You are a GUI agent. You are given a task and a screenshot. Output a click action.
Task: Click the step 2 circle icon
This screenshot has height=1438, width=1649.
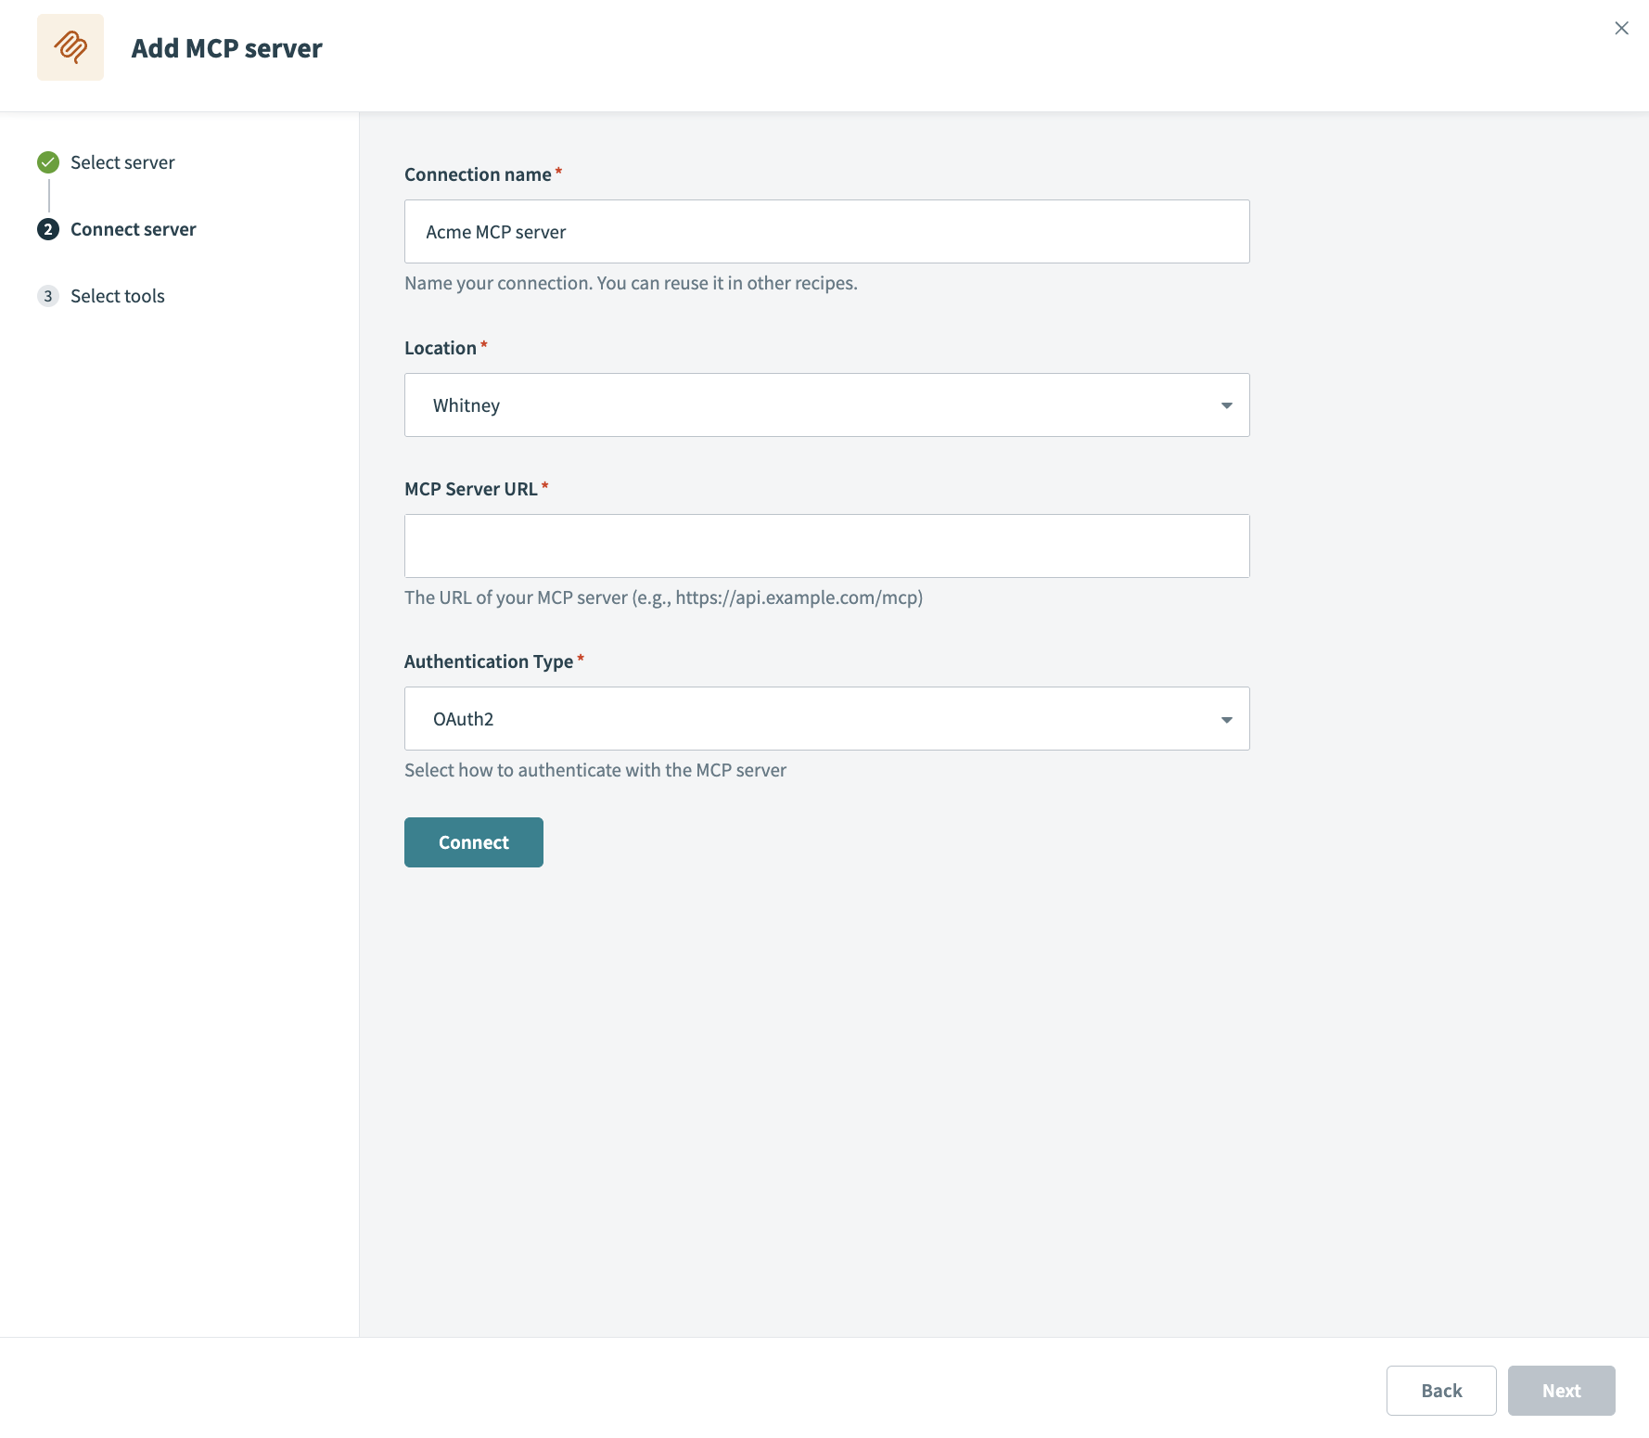[x=47, y=228]
